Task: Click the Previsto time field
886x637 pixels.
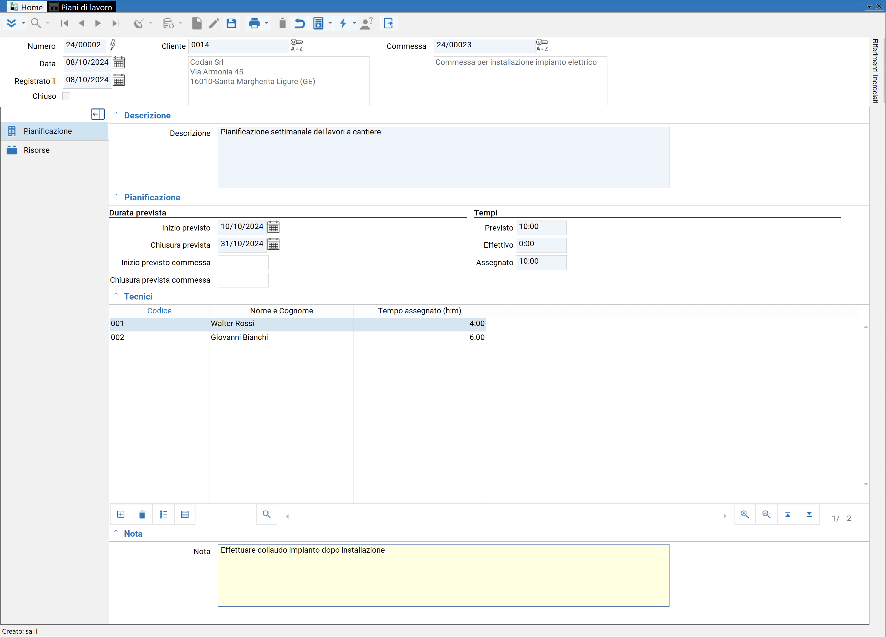Action: click(x=541, y=228)
